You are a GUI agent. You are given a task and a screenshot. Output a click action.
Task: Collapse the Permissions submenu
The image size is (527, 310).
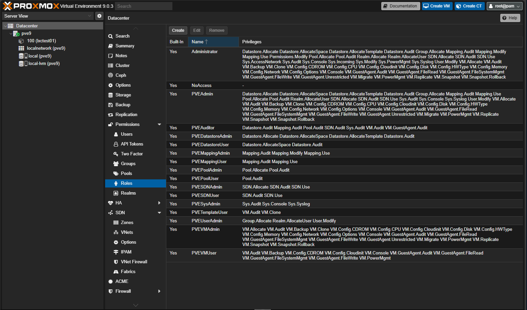tap(159, 125)
